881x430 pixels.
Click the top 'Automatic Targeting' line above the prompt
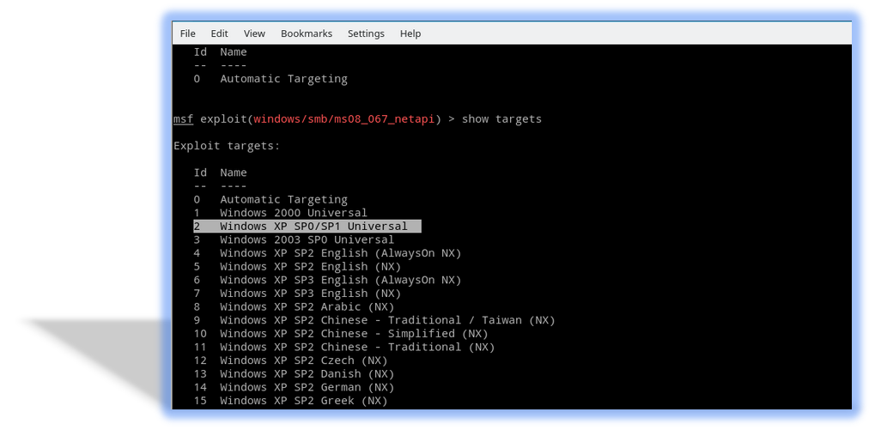(x=270, y=79)
